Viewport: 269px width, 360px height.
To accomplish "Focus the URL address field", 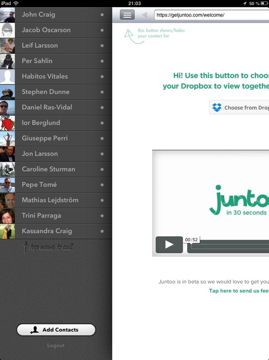I will tap(211, 15).
